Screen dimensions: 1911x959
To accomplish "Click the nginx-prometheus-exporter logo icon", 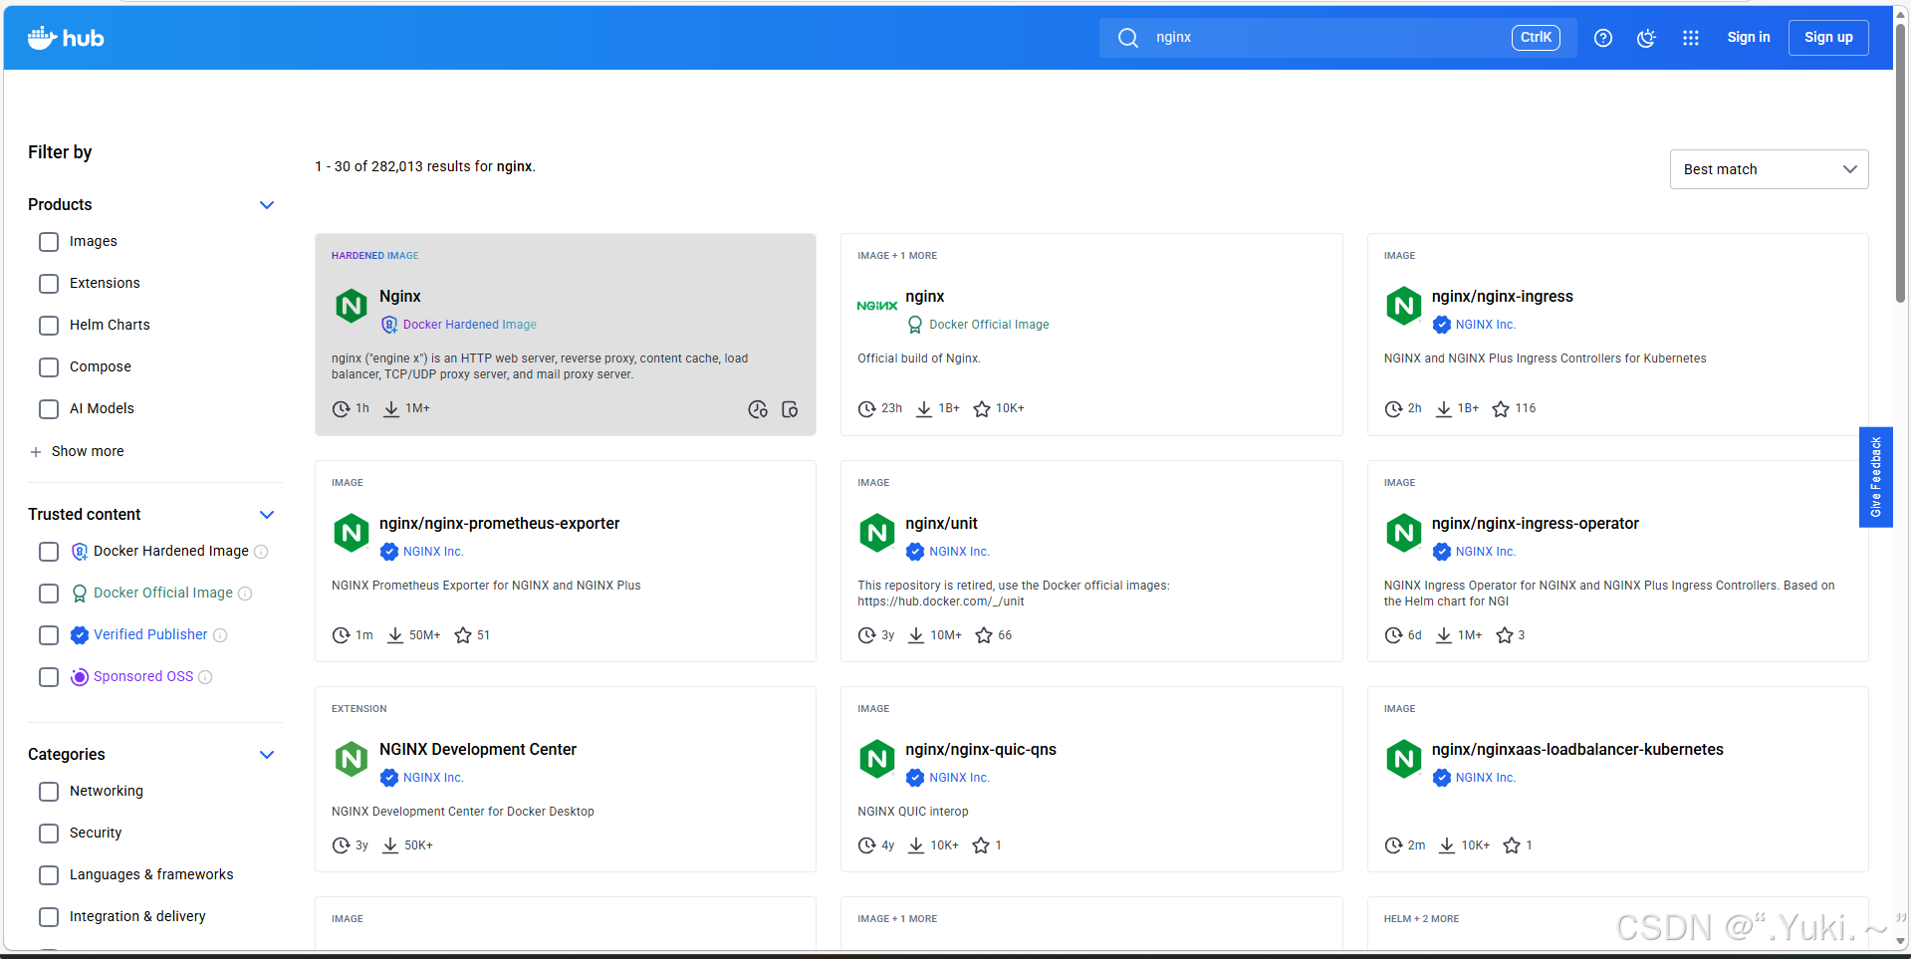I will (351, 533).
